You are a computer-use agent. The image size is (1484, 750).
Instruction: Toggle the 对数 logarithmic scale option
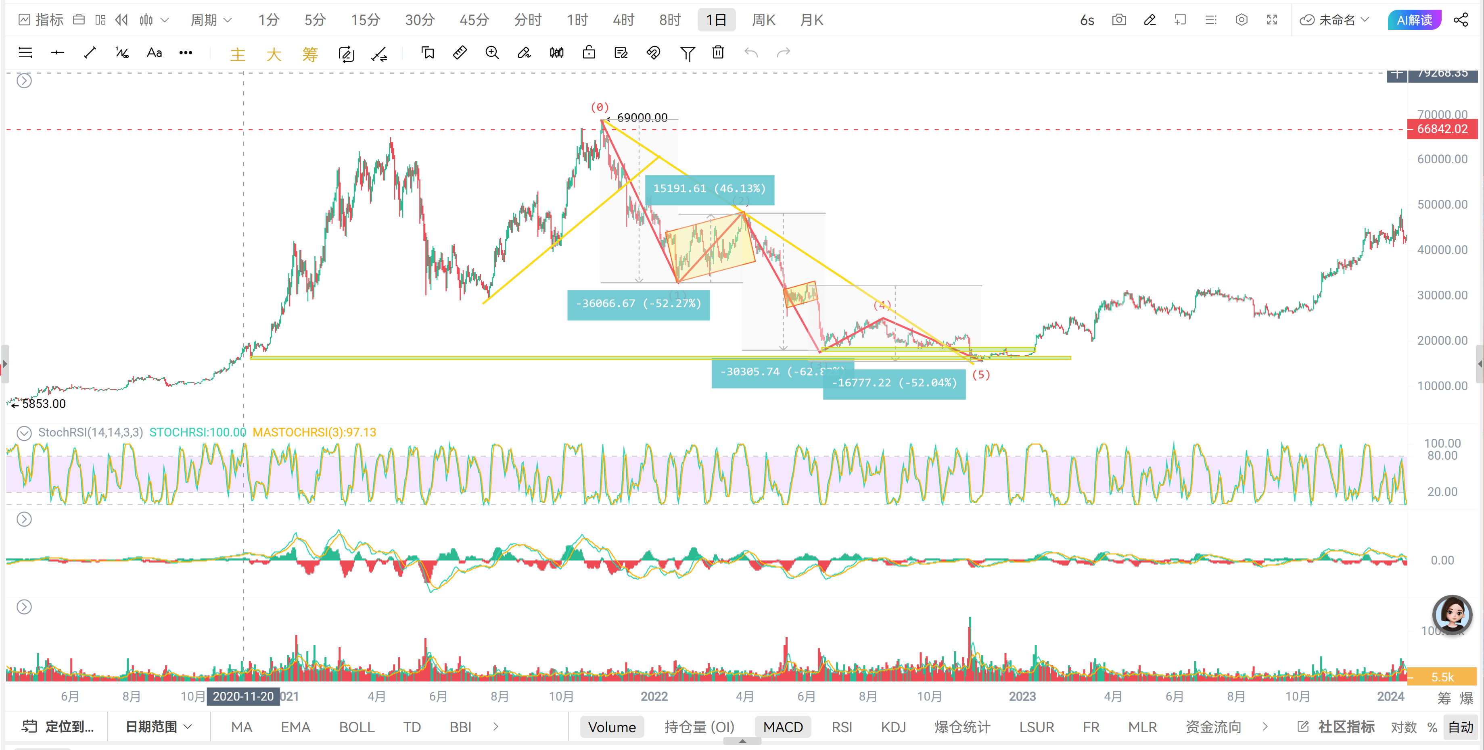pyautogui.click(x=1403, y=727)
